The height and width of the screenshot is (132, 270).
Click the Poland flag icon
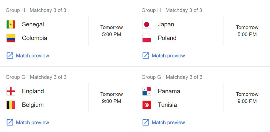[x=147, y=38]
